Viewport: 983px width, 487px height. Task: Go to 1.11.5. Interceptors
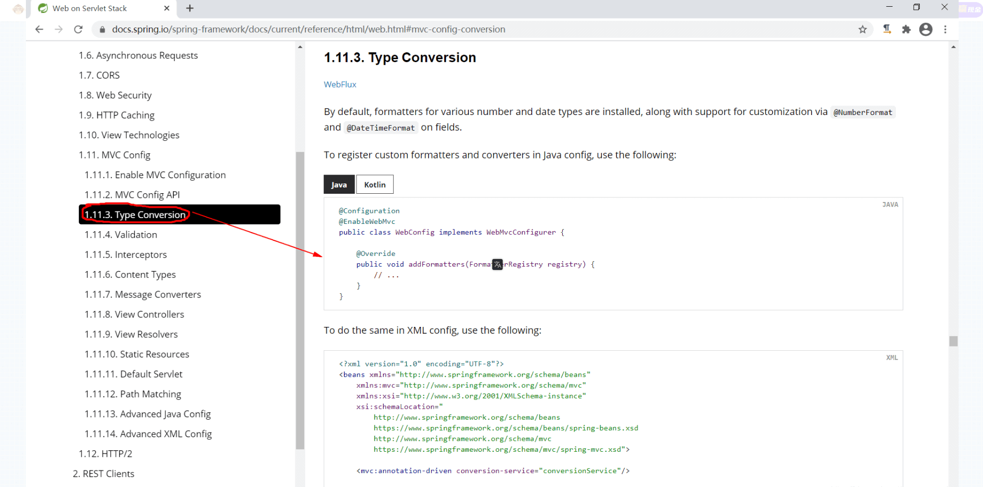point(125,254)
